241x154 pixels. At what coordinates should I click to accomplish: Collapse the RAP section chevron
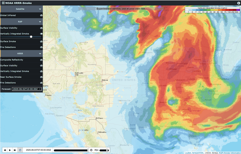click(40, 22)
